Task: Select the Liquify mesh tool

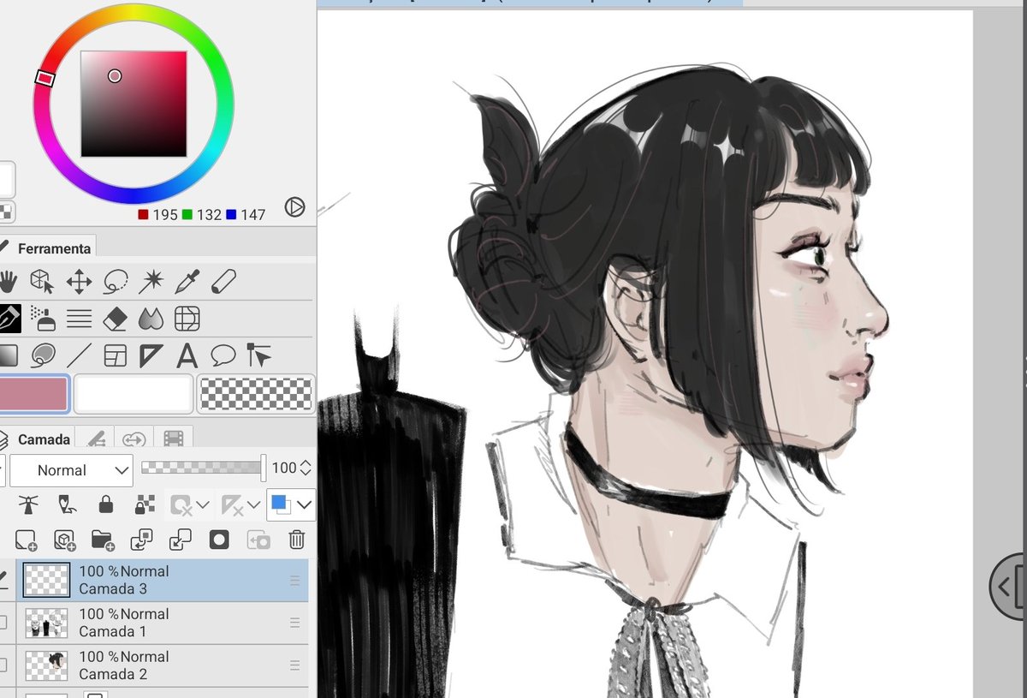Action: (187, 319)
